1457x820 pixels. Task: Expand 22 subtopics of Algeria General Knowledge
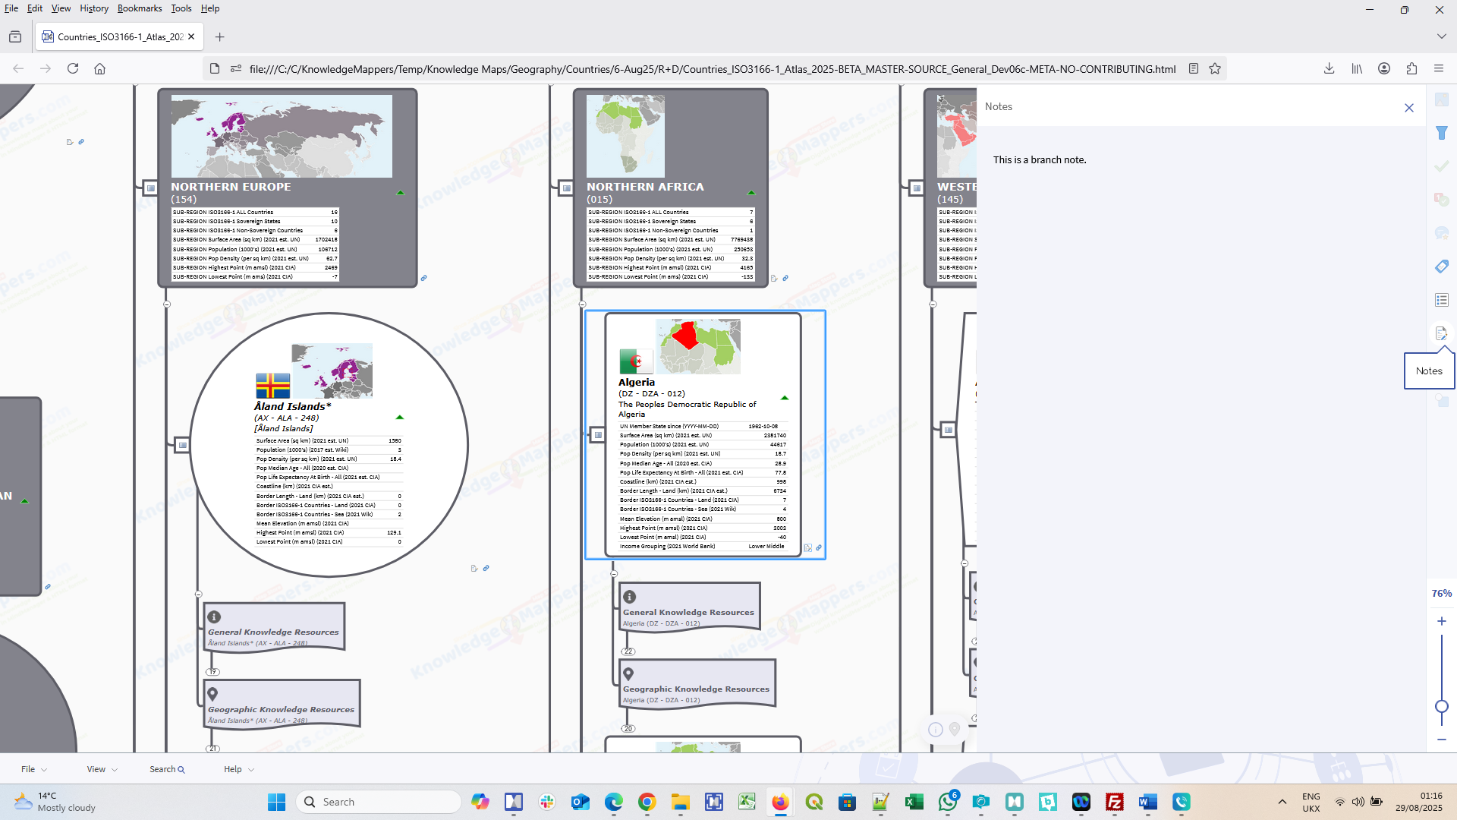pyautogui.click(x=628, y=651)
